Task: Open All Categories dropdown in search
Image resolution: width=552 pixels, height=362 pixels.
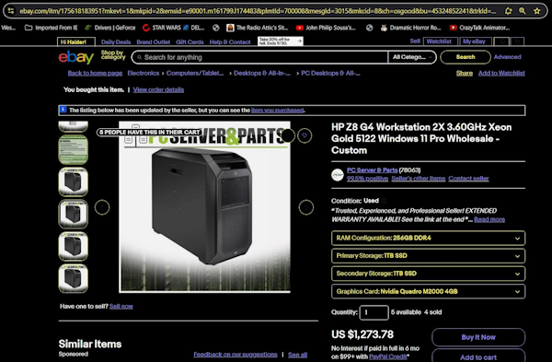Action: [412, 57]
